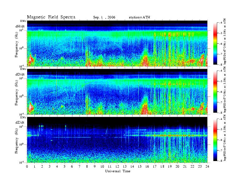247x191 pixels.
Task: Click hour "23" on the Universal Time axis
Action: 200,166
